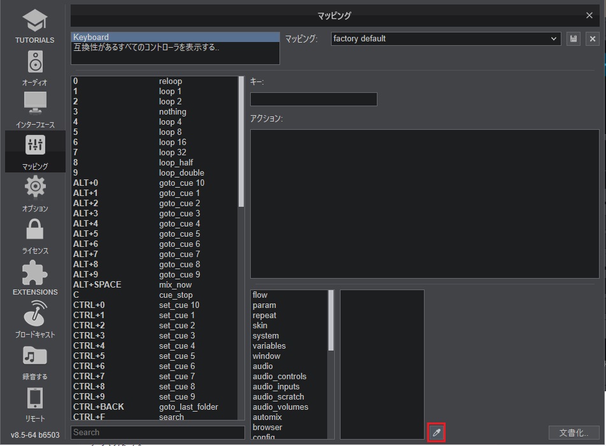Click the Search field below key list
Image resolution: width=606 pixels, height=446 pixels.
158,433
